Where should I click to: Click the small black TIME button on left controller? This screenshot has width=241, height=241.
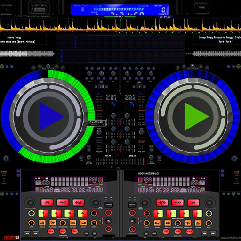[x=87, y=233]
